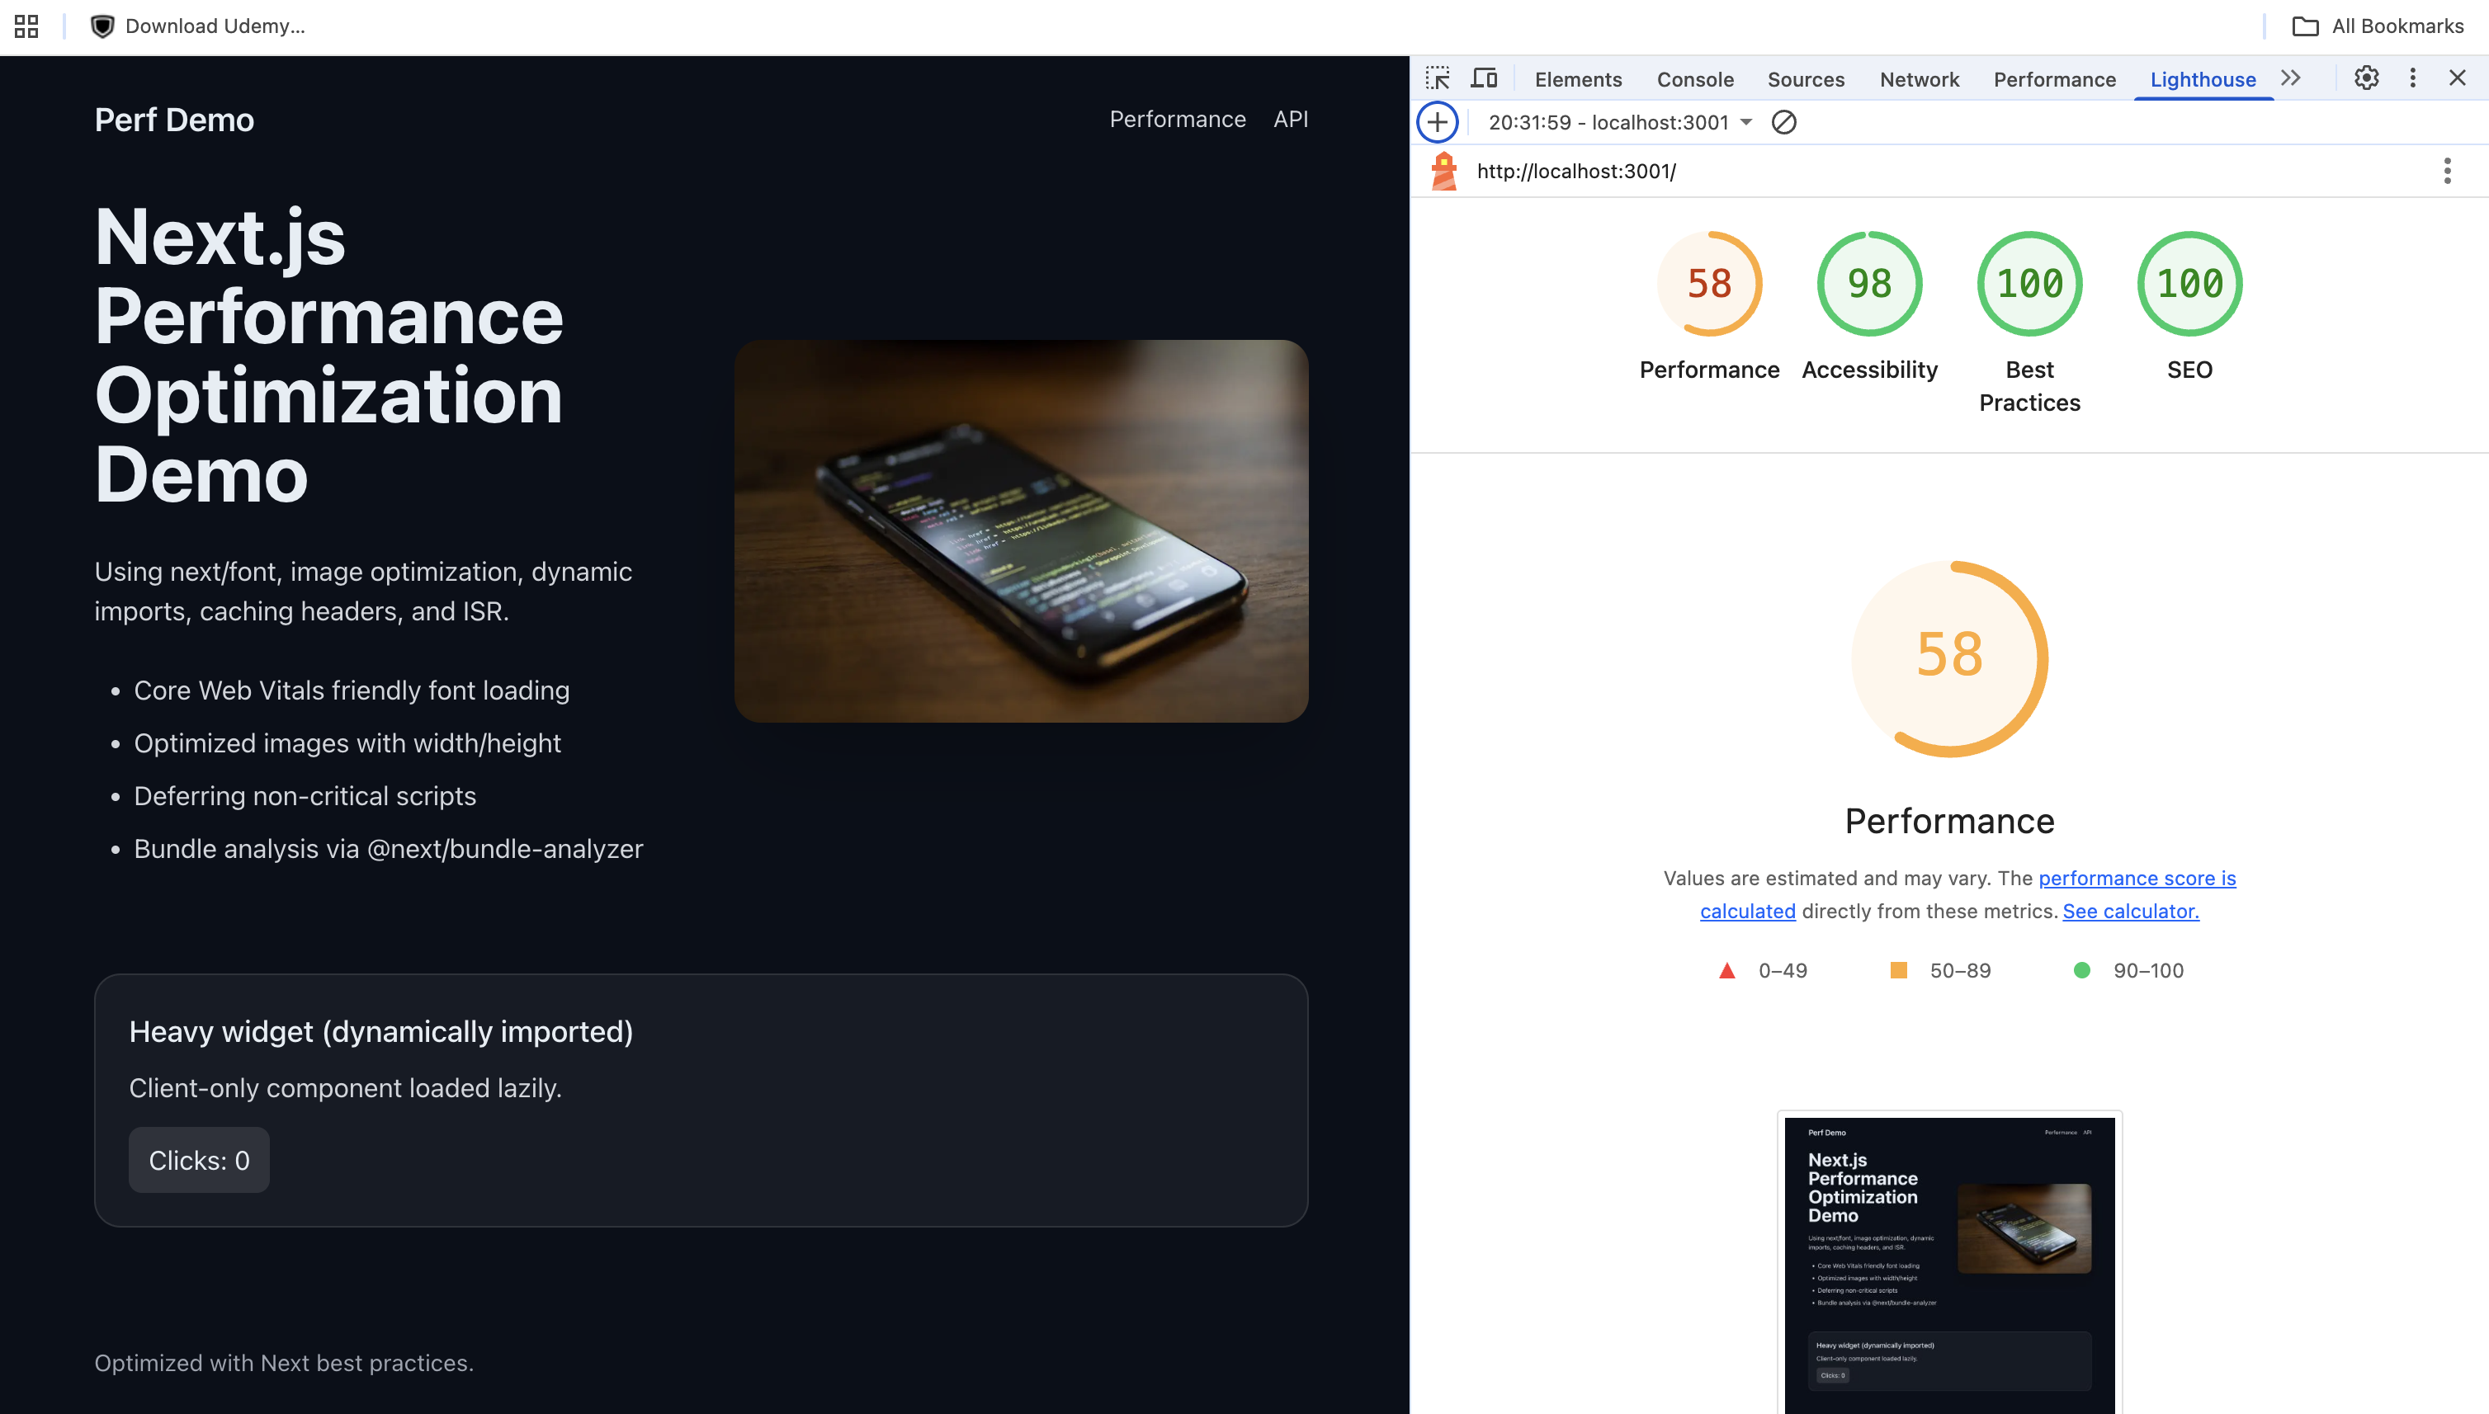Viewport: 2489px width, 1414px height.
Task: Select the Lighthouse tab
Action: (x=2203, y=80)
